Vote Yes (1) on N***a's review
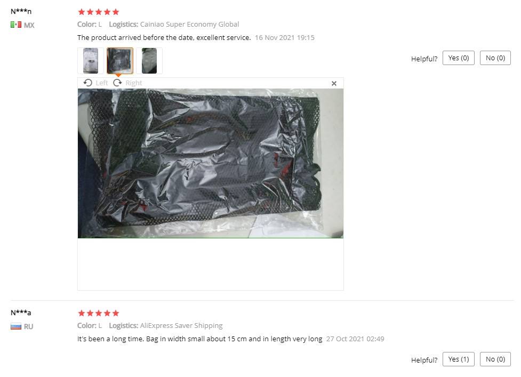This screenshot has height=377, width=521. [458, 359]
